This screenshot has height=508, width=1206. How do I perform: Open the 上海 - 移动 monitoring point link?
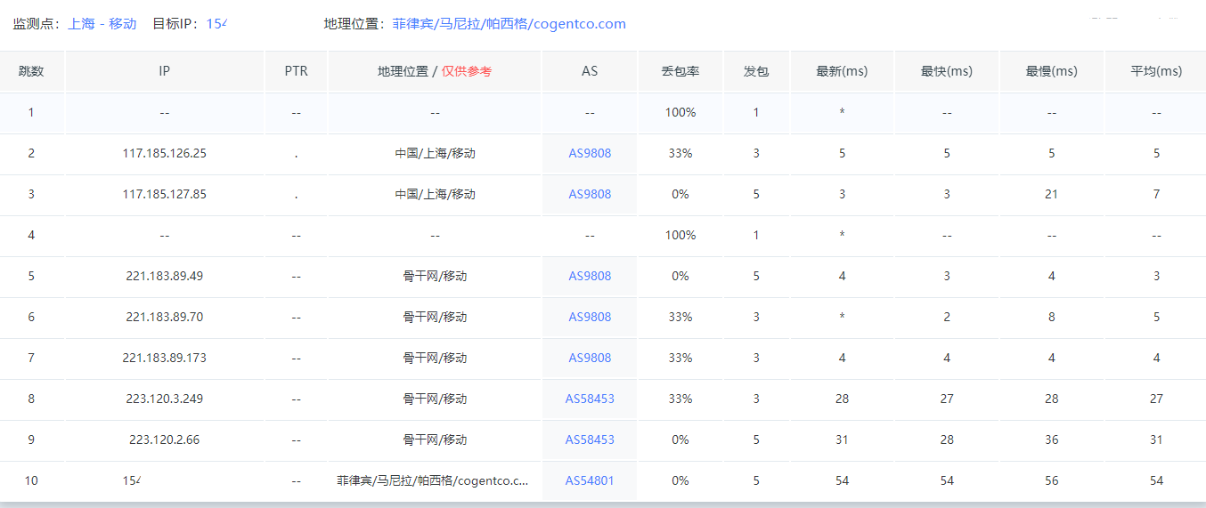102,24
